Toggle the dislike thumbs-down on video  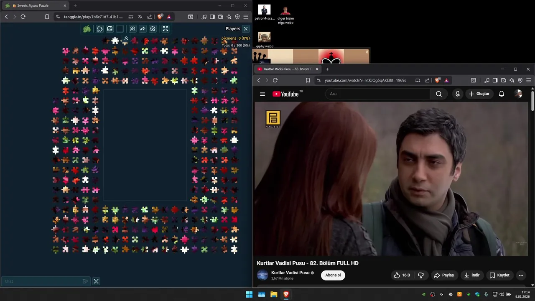click(421, 275)
